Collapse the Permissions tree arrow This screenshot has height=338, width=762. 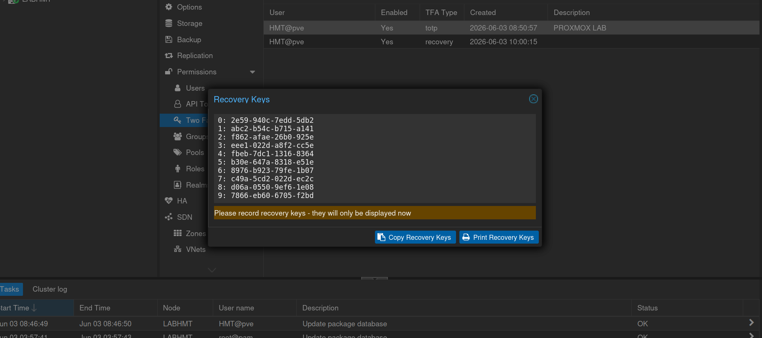click(252, 72)
